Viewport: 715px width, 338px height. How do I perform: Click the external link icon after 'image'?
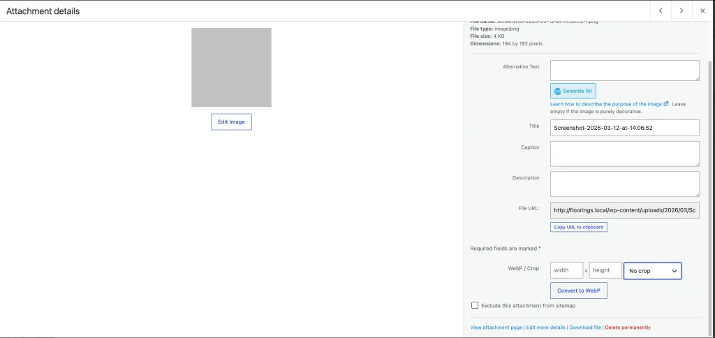point(666,104)
